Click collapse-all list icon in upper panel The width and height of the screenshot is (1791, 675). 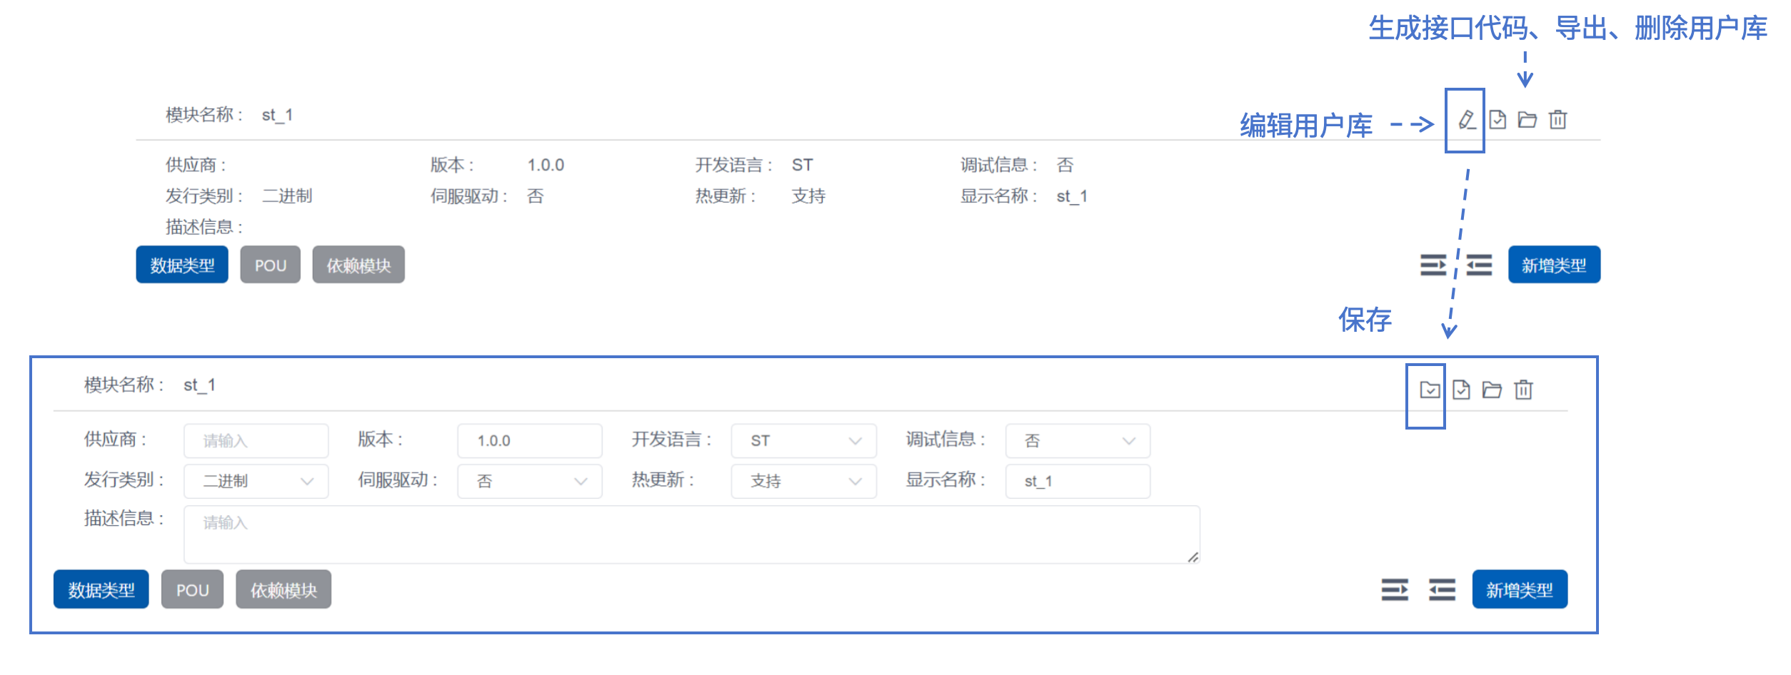pyautogui.click(x=1479, y=265)
